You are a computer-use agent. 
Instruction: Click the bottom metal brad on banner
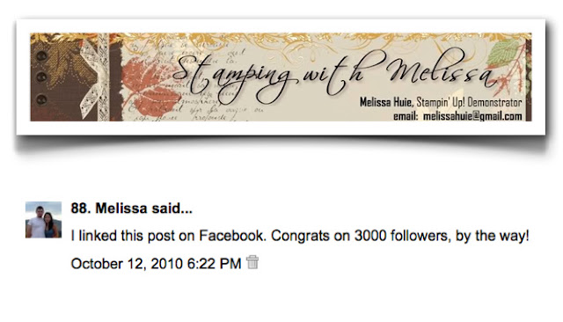[41, 99]
